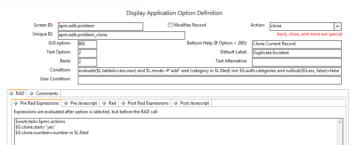Edit the Default Label field
The width and height of the screenshot is (351, 145).
(297, 53)
